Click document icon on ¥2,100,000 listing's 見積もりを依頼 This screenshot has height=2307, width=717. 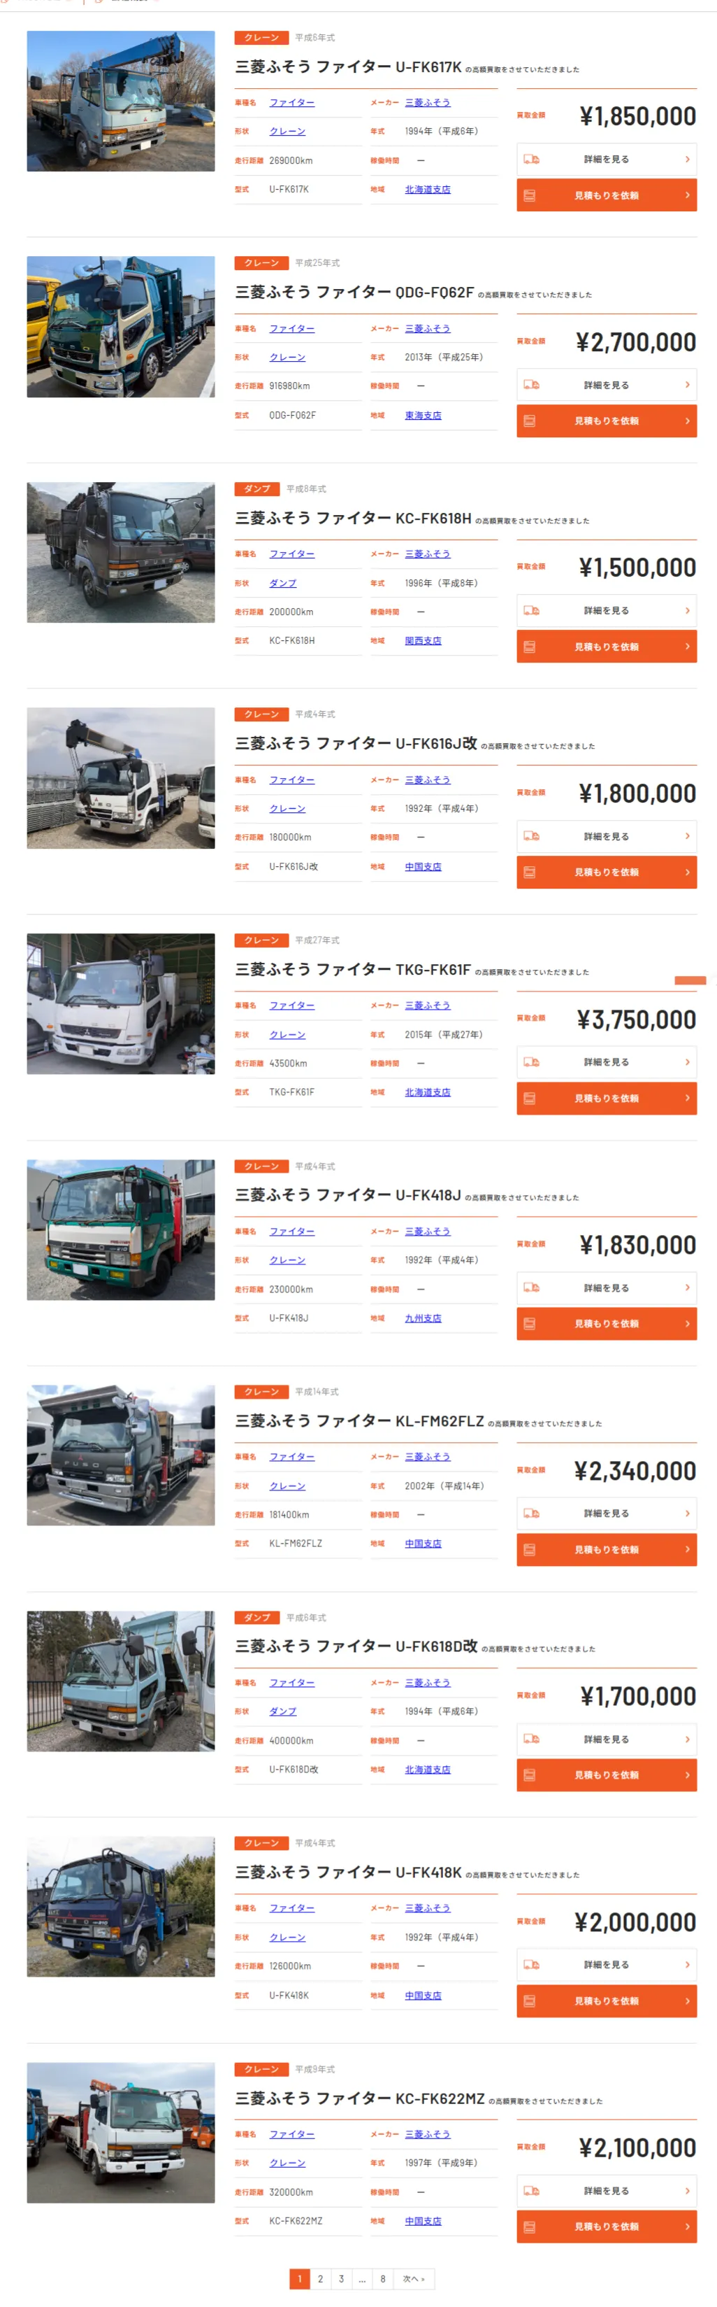pos(529,2227)
